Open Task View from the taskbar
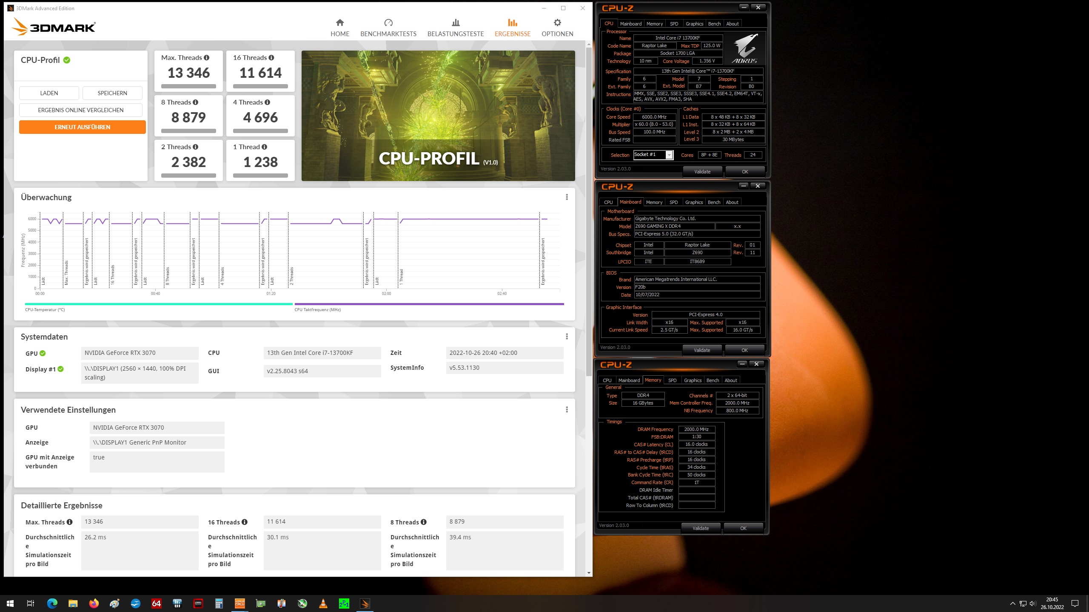This screenshot has width=1089, height=612. [31, 603]
